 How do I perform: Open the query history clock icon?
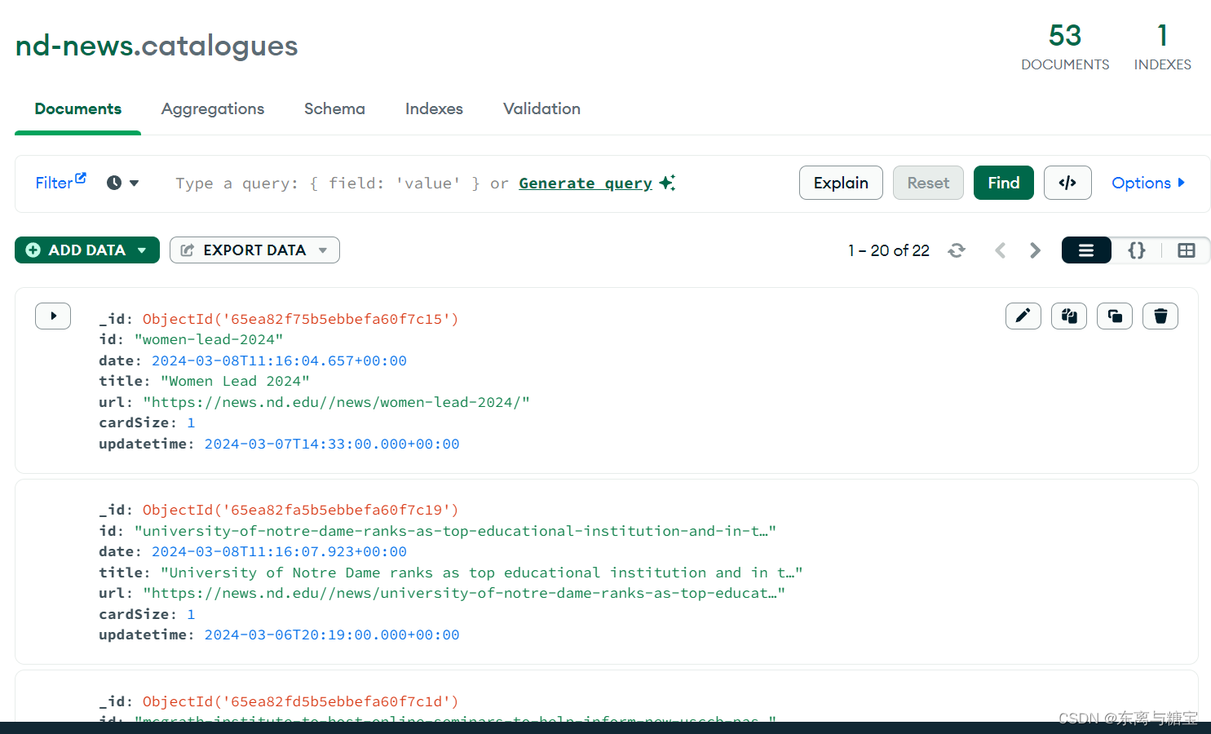click(114, 183)
